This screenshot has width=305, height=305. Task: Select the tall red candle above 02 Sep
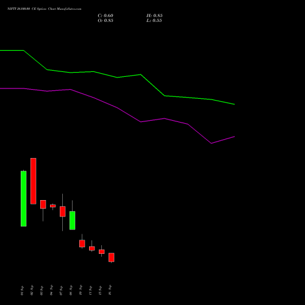[x=34, y=181]
